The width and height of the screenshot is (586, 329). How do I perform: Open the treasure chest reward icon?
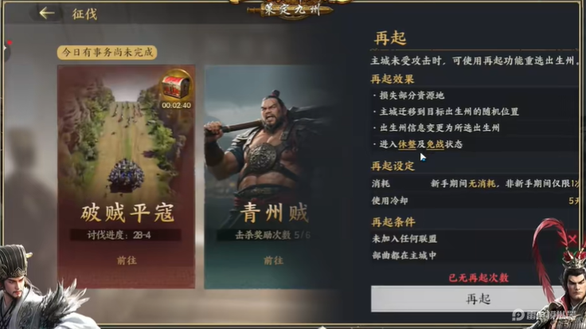pyautogui.click(x=177, y=87)
